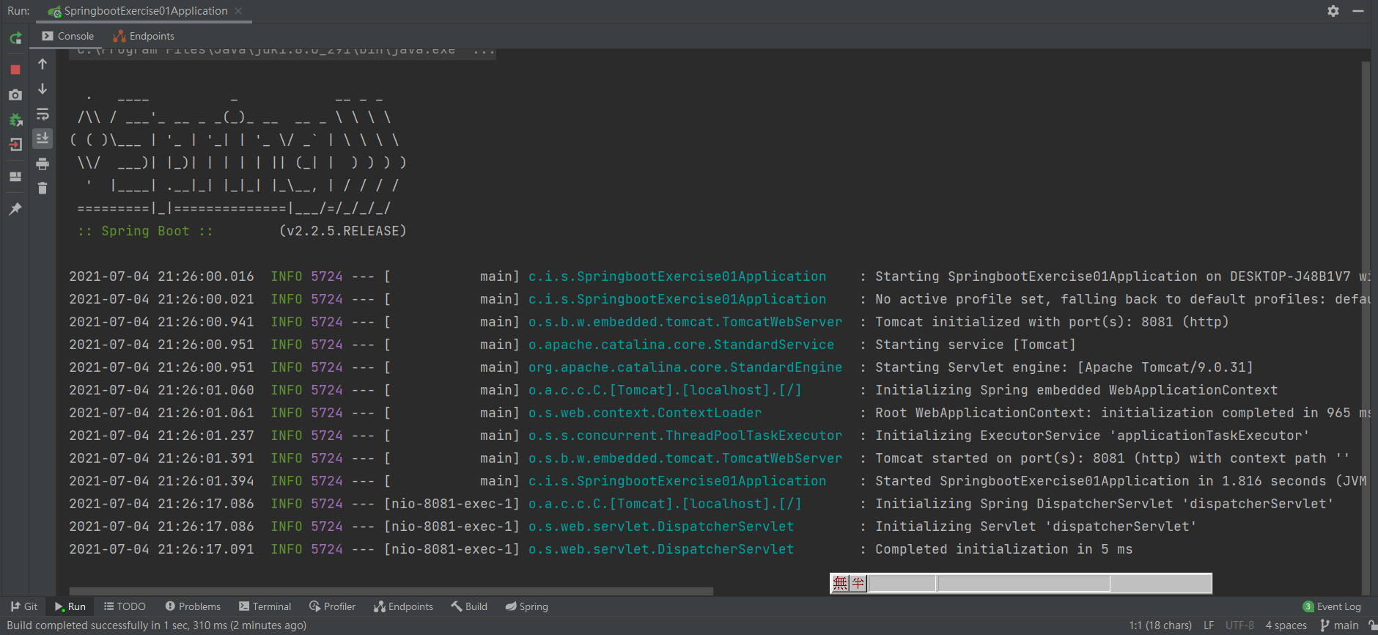
Task: Click the ':: Spring Boot ::' banner text
Action: pyautogui.click(x=145, y=231)
